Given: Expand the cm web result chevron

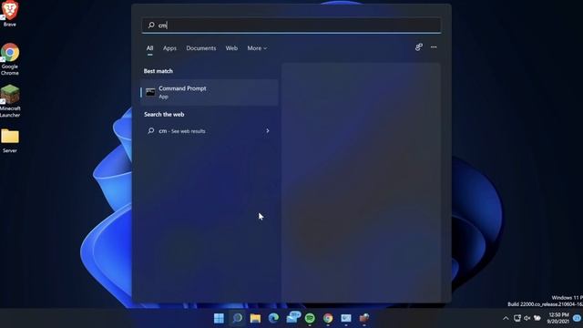Looking at the screenshot, I should coord(267,131).
